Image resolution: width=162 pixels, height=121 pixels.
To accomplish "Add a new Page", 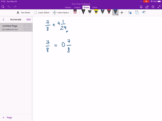I will pyautogui.click(x=7, y=117).
